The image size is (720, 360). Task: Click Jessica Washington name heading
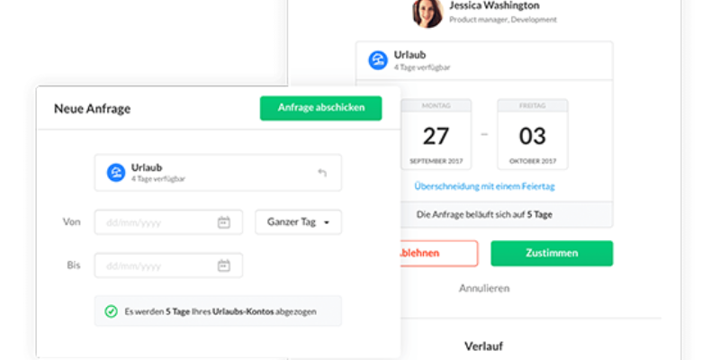pyautogui.click(x=494, y=5)
